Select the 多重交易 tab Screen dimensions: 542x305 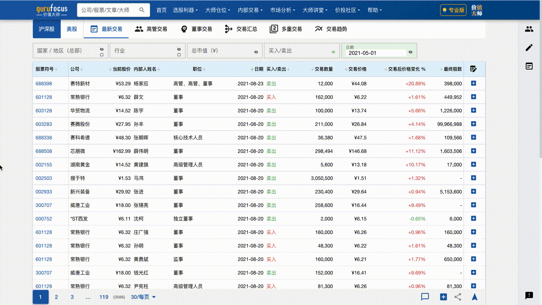286,29
